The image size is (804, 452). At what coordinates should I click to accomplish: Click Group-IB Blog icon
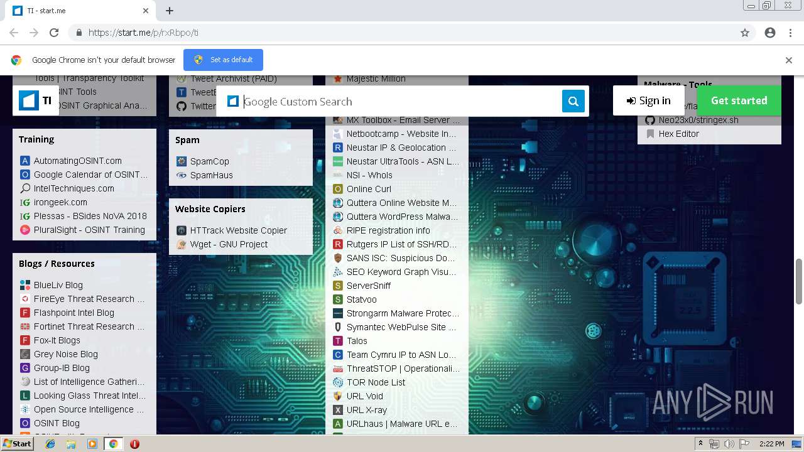[25, 368]
